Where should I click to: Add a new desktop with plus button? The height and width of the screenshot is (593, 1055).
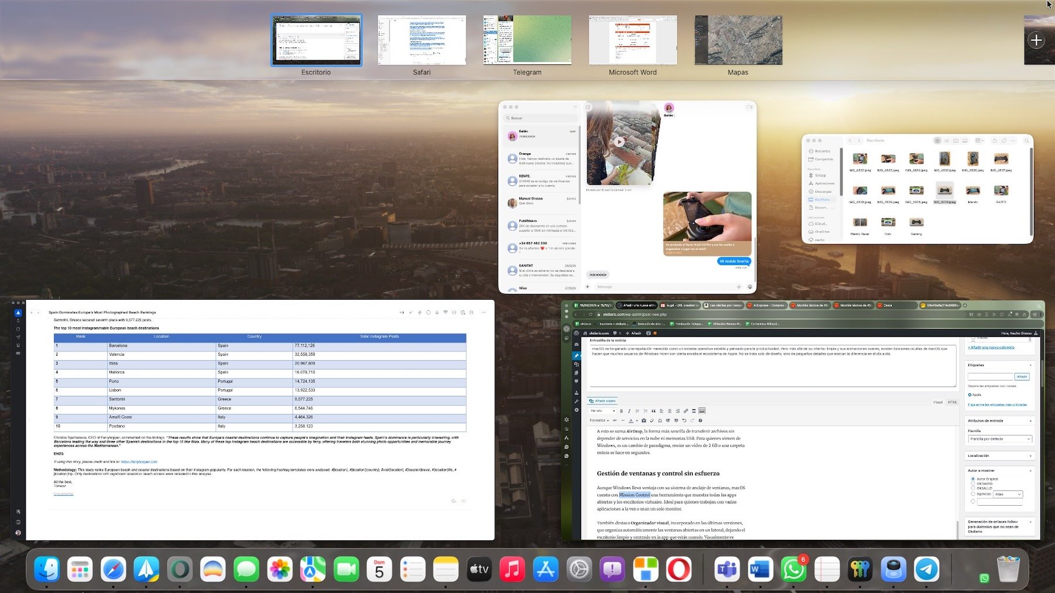pyautogui.click(x=1036, y=40)
